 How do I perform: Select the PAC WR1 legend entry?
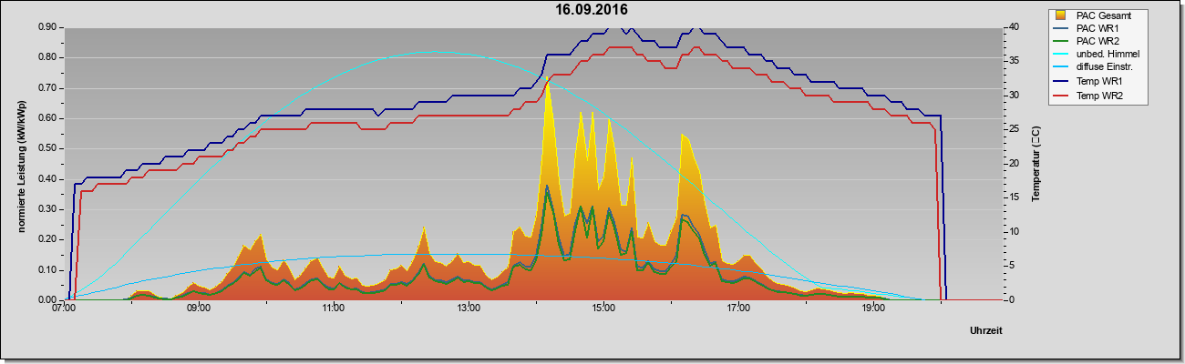point(1097,28)
